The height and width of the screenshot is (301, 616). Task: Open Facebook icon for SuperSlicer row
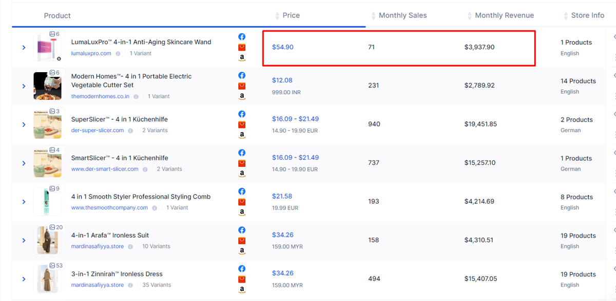[x=242, y=114]
